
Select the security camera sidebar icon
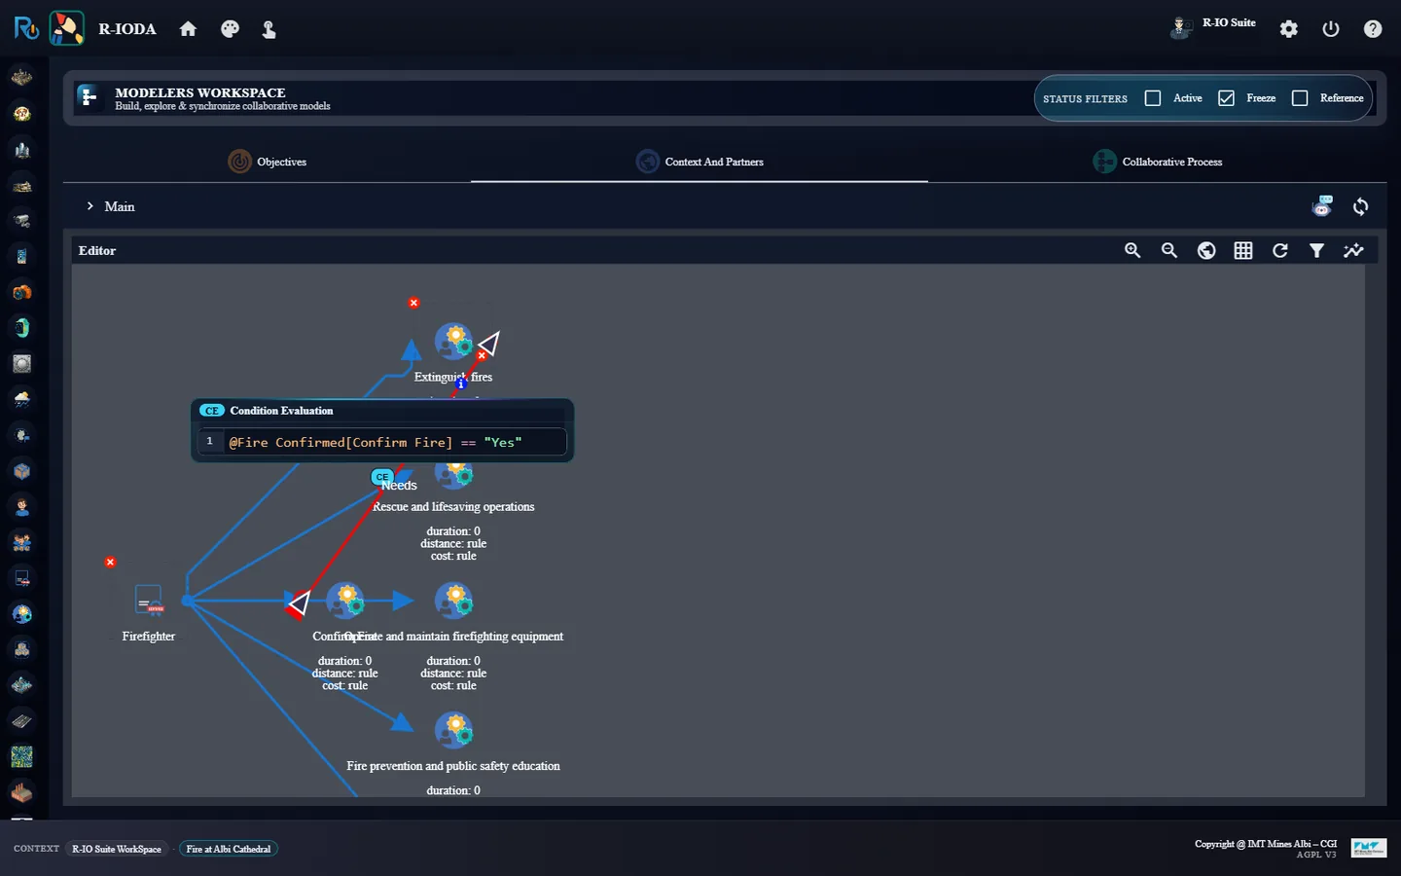click(x=21, y=221)
